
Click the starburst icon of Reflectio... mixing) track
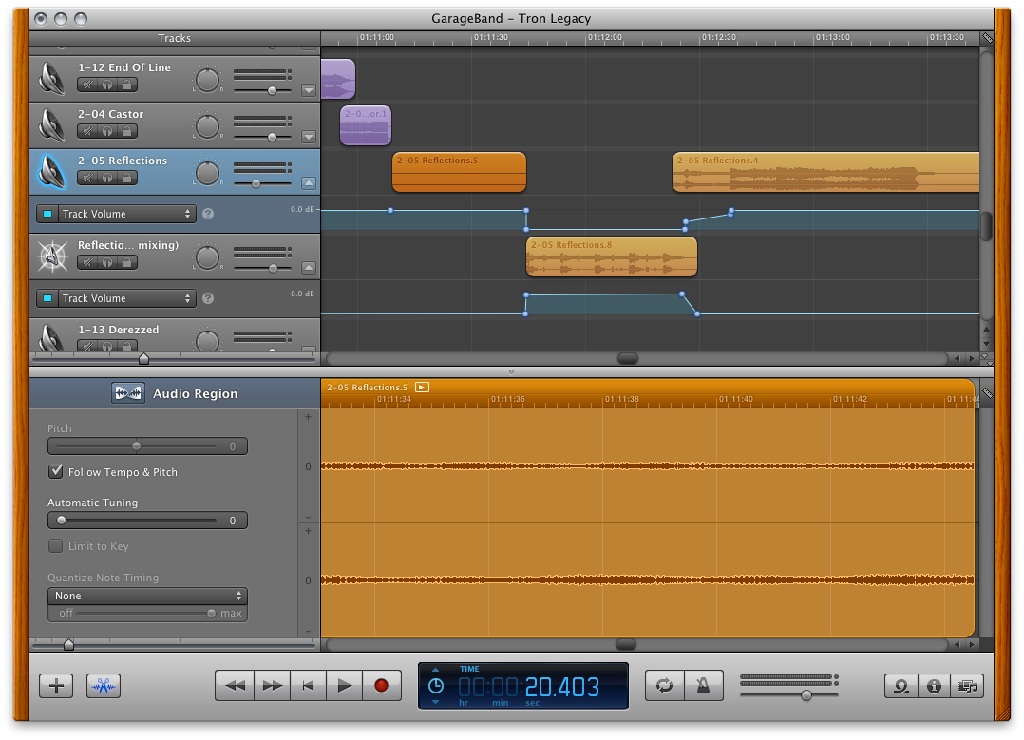pyautogui.click(x=52, y=256)
